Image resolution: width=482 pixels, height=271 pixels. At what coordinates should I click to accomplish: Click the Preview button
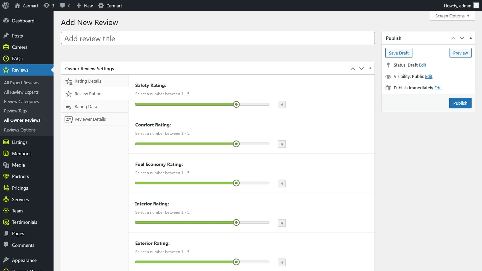(460, 53)
